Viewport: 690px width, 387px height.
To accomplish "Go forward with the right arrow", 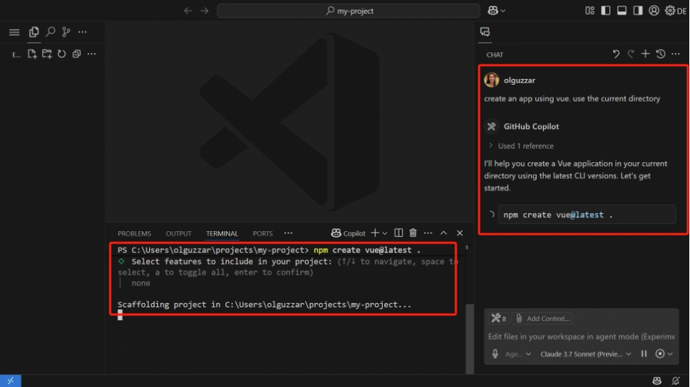I will [x=204, y=11].
